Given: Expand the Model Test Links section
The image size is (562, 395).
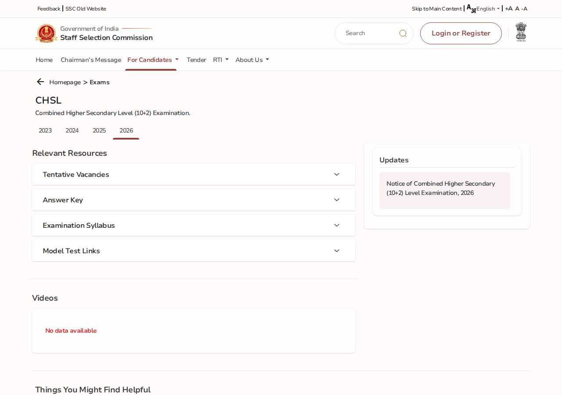Looking at the screenshot, I should (x=194, y=251).
